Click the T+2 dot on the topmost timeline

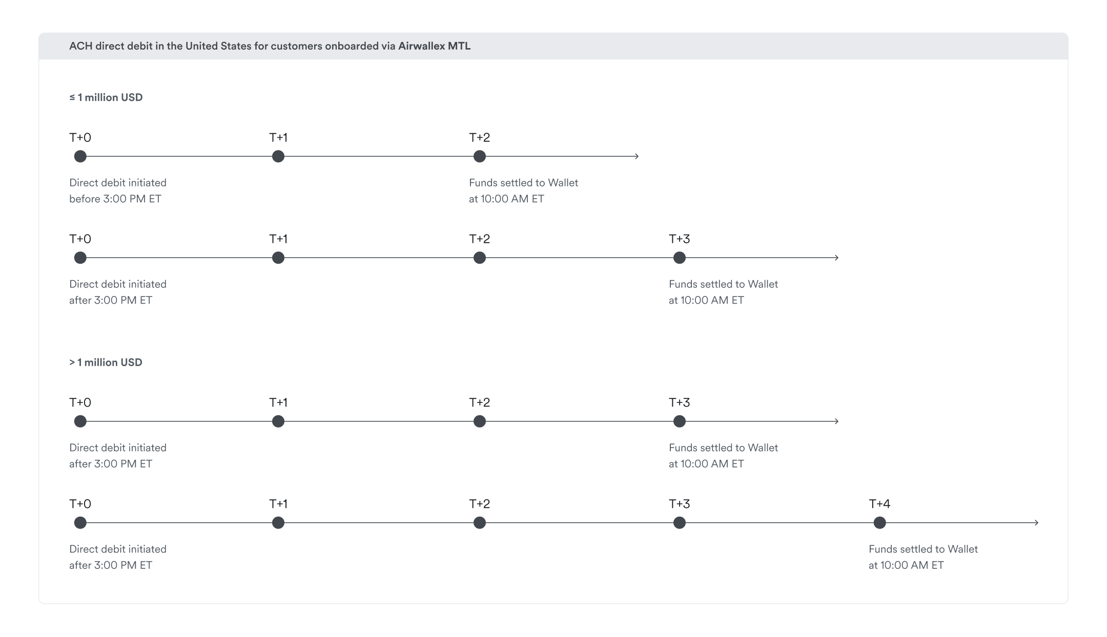pos(480,156)
